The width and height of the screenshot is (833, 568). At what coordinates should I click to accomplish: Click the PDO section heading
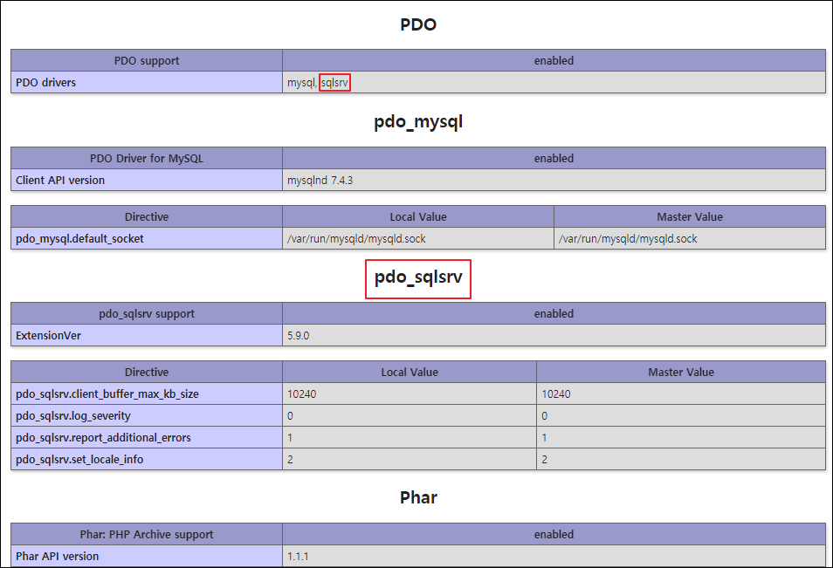[418, 24]
